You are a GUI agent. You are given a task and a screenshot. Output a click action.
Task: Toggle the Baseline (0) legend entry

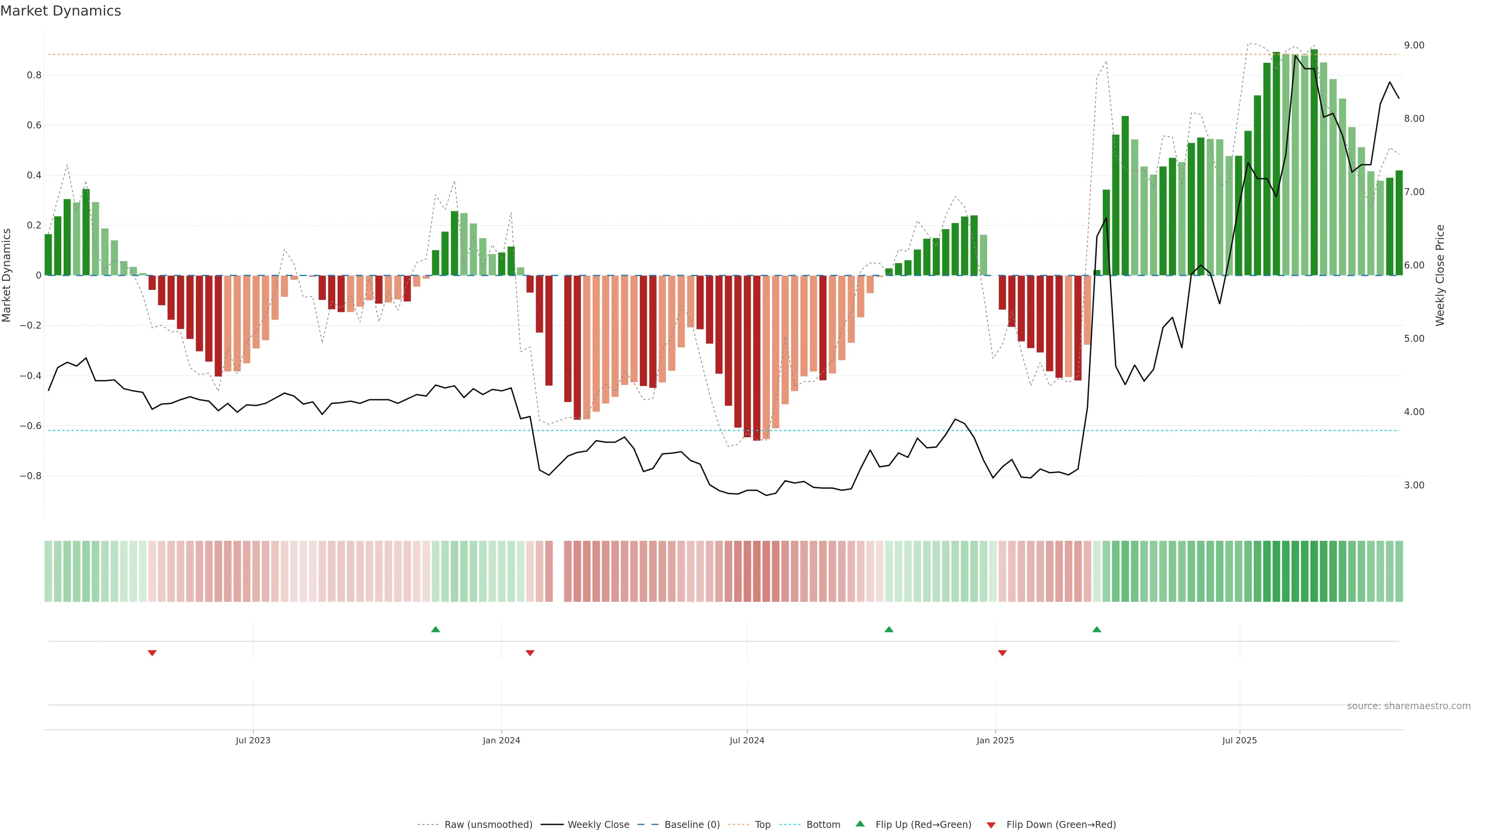click(692, 825)
